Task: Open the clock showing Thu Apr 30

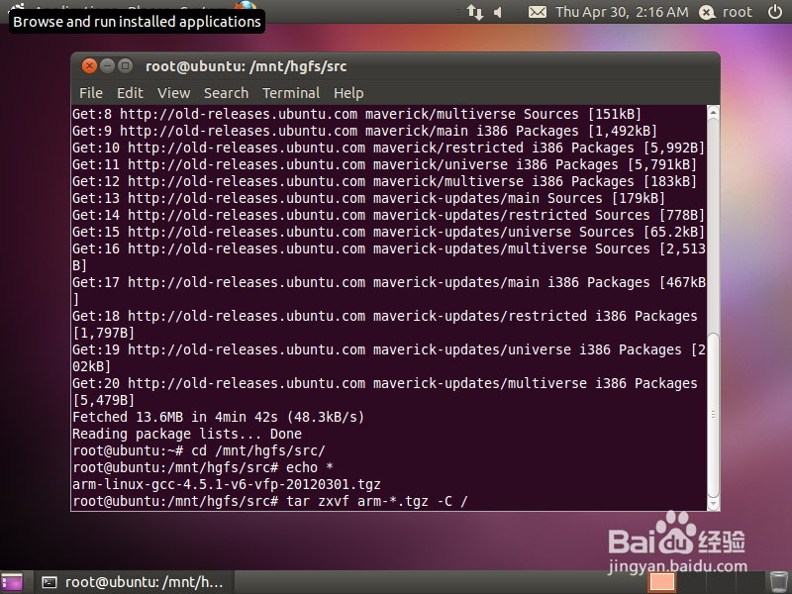Action: coord(622,12)
